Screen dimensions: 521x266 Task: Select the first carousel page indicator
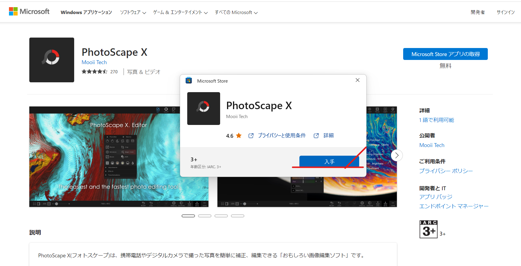click(x=188, y=216)
